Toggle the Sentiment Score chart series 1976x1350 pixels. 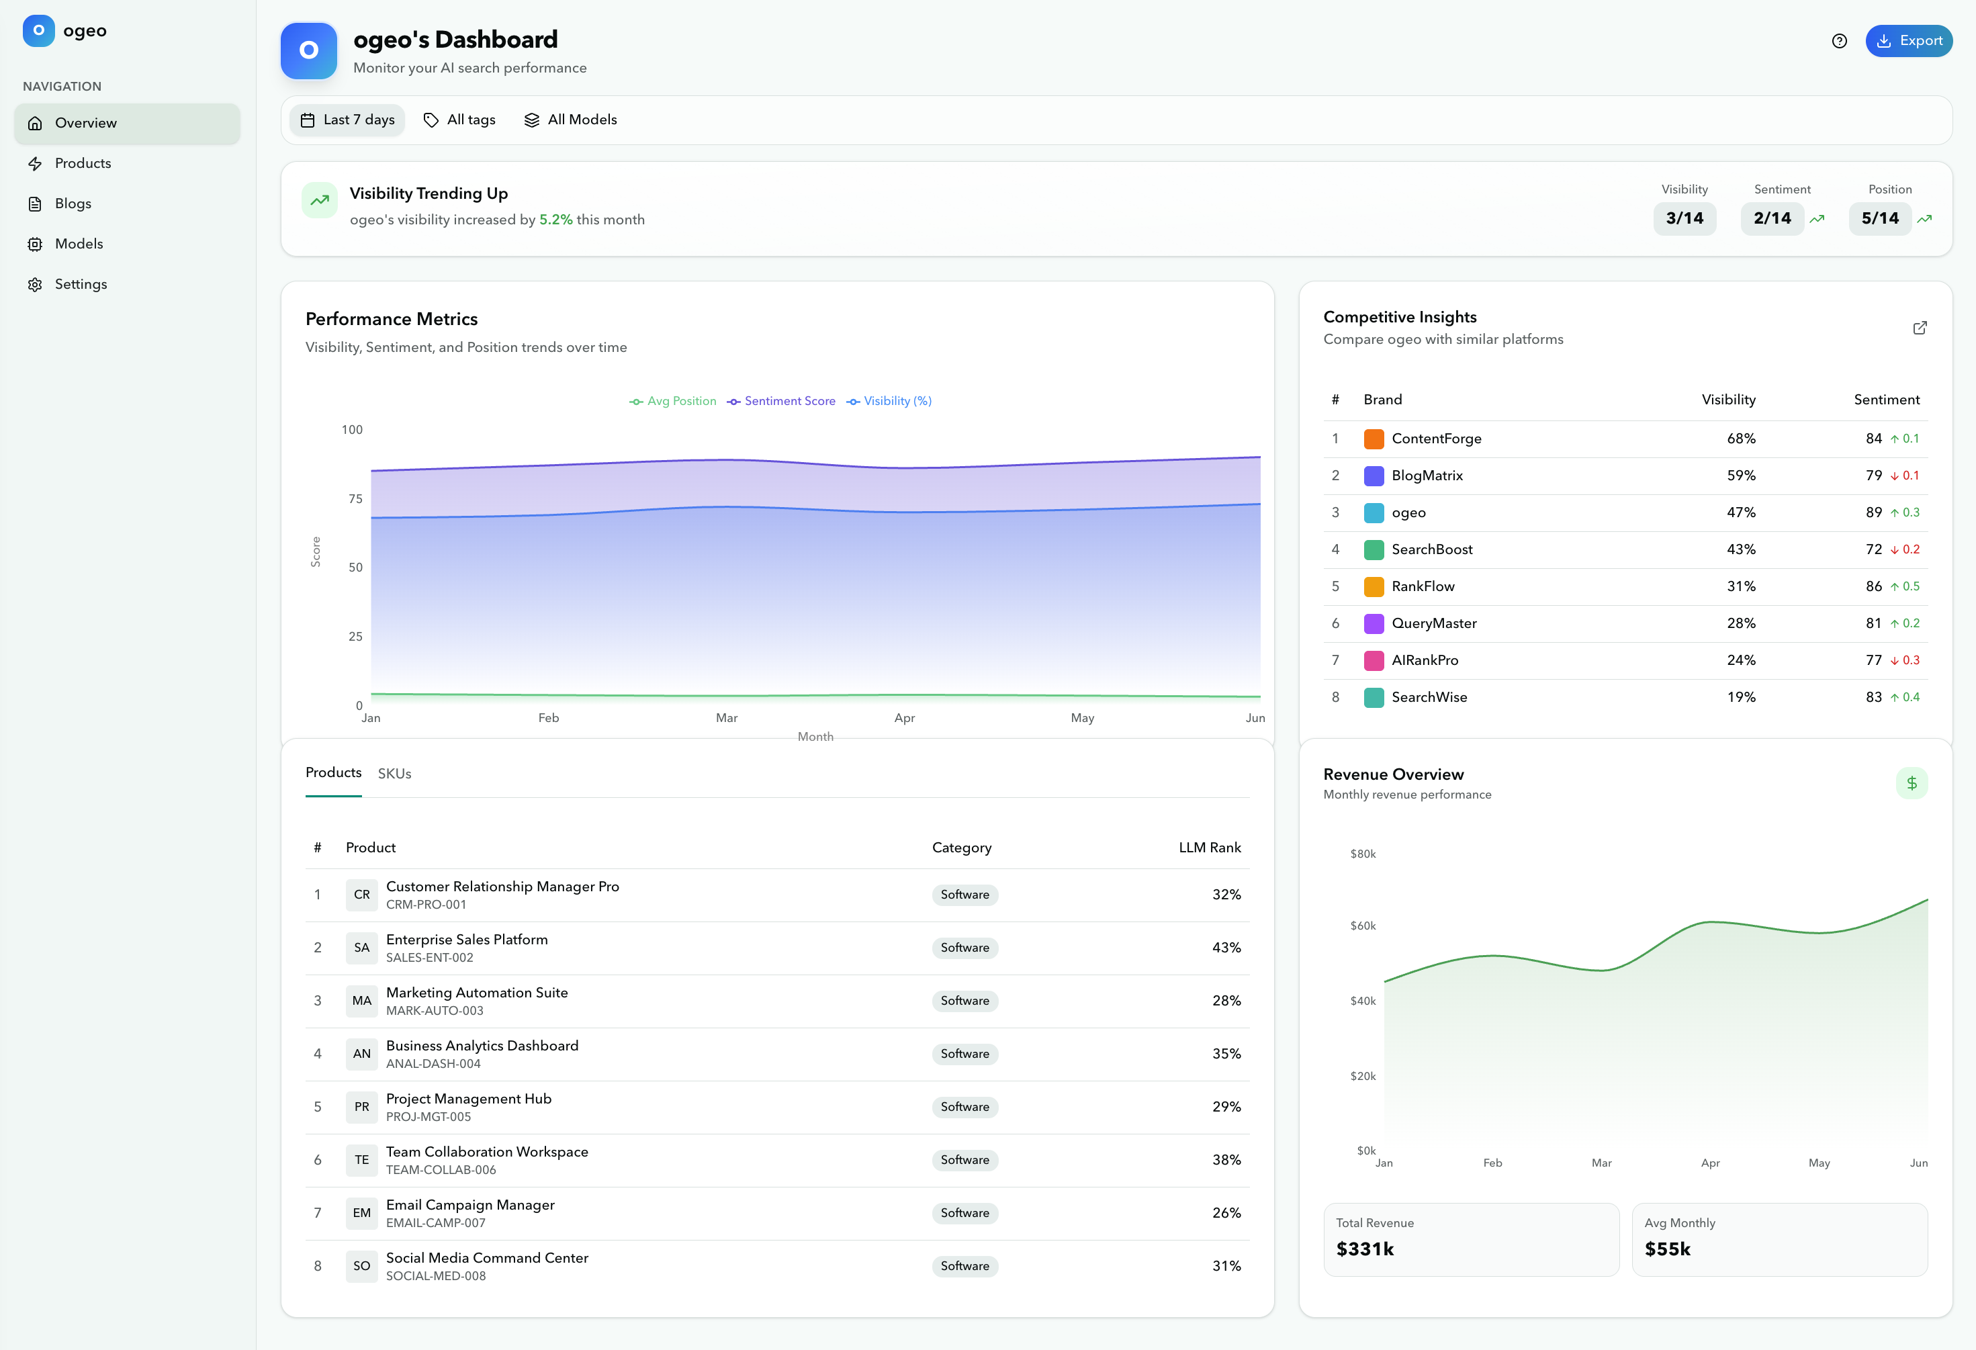pos(780,400)
